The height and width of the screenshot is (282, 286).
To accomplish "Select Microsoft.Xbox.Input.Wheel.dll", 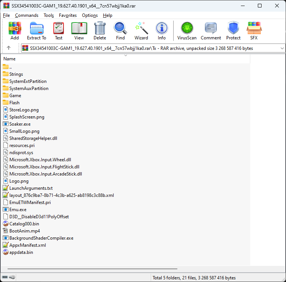I will pyautogui.click(x=37, y=160).
